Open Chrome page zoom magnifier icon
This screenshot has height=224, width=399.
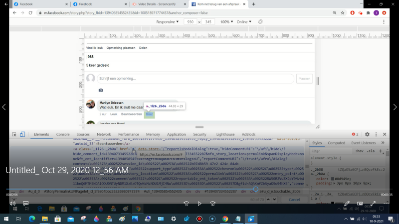[334, 13]
